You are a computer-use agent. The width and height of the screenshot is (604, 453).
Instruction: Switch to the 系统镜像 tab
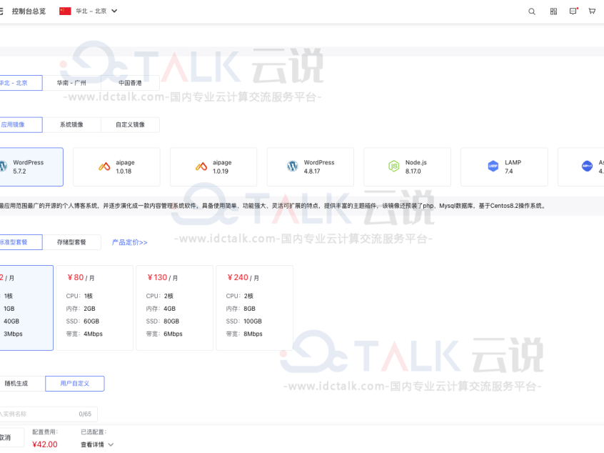(x=71, y=124)
